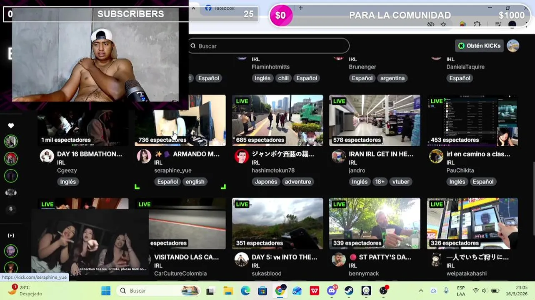
Task: Open the 578 espectadores supermarket thumbnail
Action: click(375, 120)
